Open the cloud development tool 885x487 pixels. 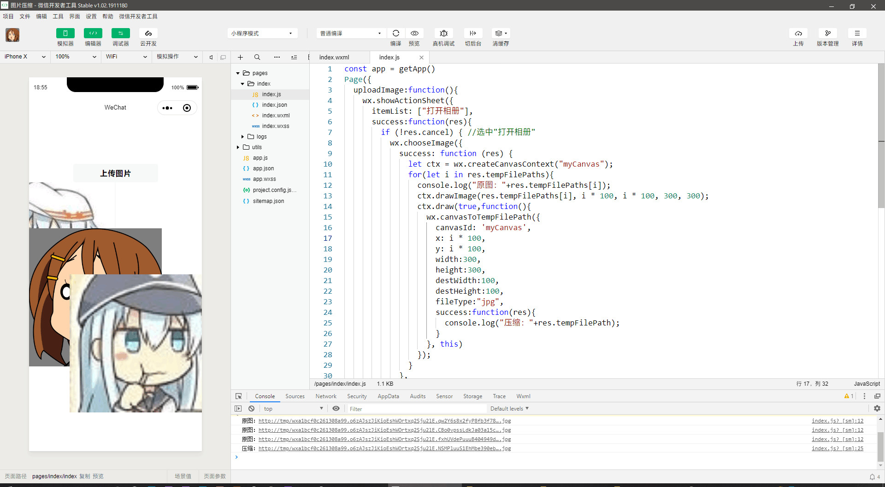pos(148,33)
